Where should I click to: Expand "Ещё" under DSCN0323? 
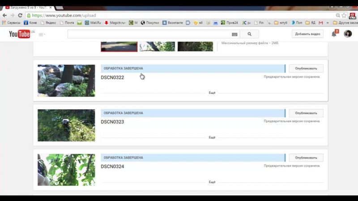[212, 138]
